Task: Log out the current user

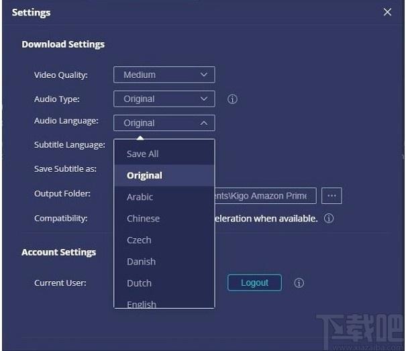Action: (x=254, y=283)
